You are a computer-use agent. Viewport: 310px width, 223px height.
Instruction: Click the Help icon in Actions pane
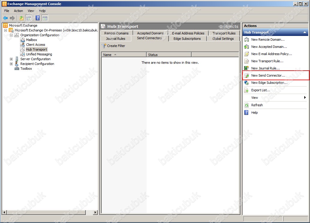click(x=246, y=113)
